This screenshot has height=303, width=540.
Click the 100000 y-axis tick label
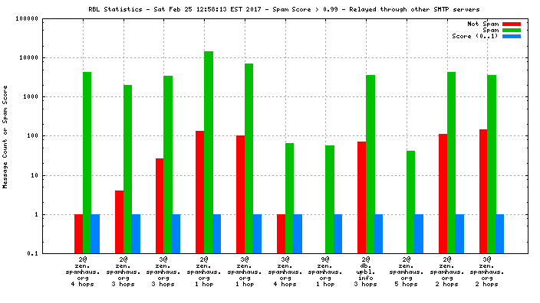pos(27,18)
